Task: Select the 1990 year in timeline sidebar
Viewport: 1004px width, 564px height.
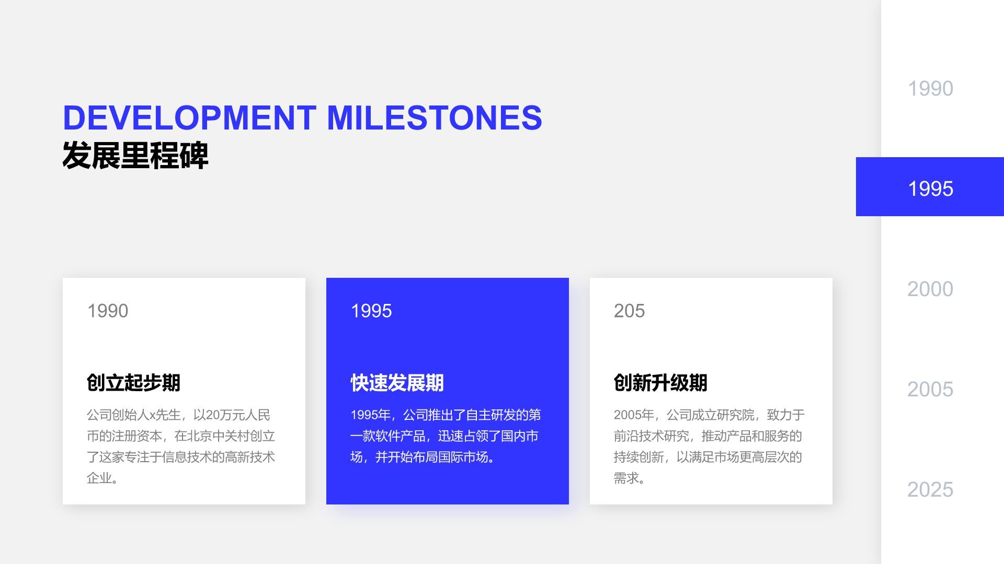Action: tap(930, 89)
